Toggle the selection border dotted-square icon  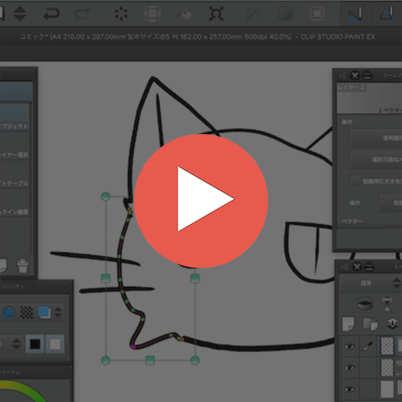317,13
